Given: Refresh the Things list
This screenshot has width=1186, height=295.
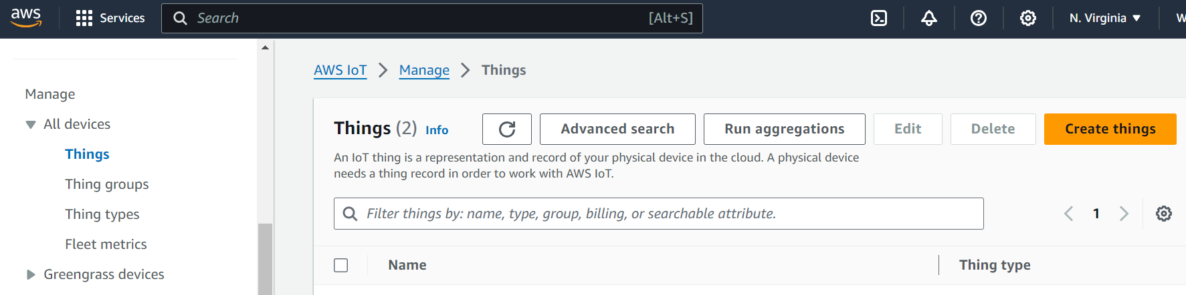Looking at the screenshot, I should (506, 129).
